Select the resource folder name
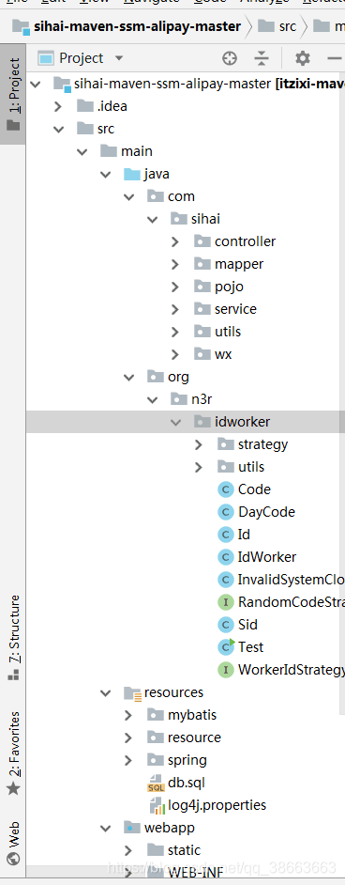 [x=194, y=737]
